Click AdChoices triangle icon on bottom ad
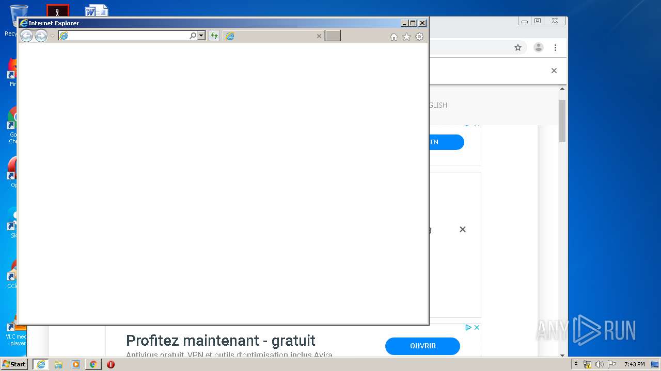 coord(468,327)
